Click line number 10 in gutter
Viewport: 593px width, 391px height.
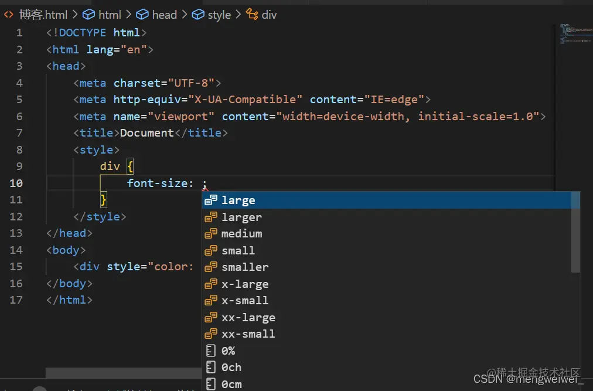pyautogui.click(x=16, y=183)
